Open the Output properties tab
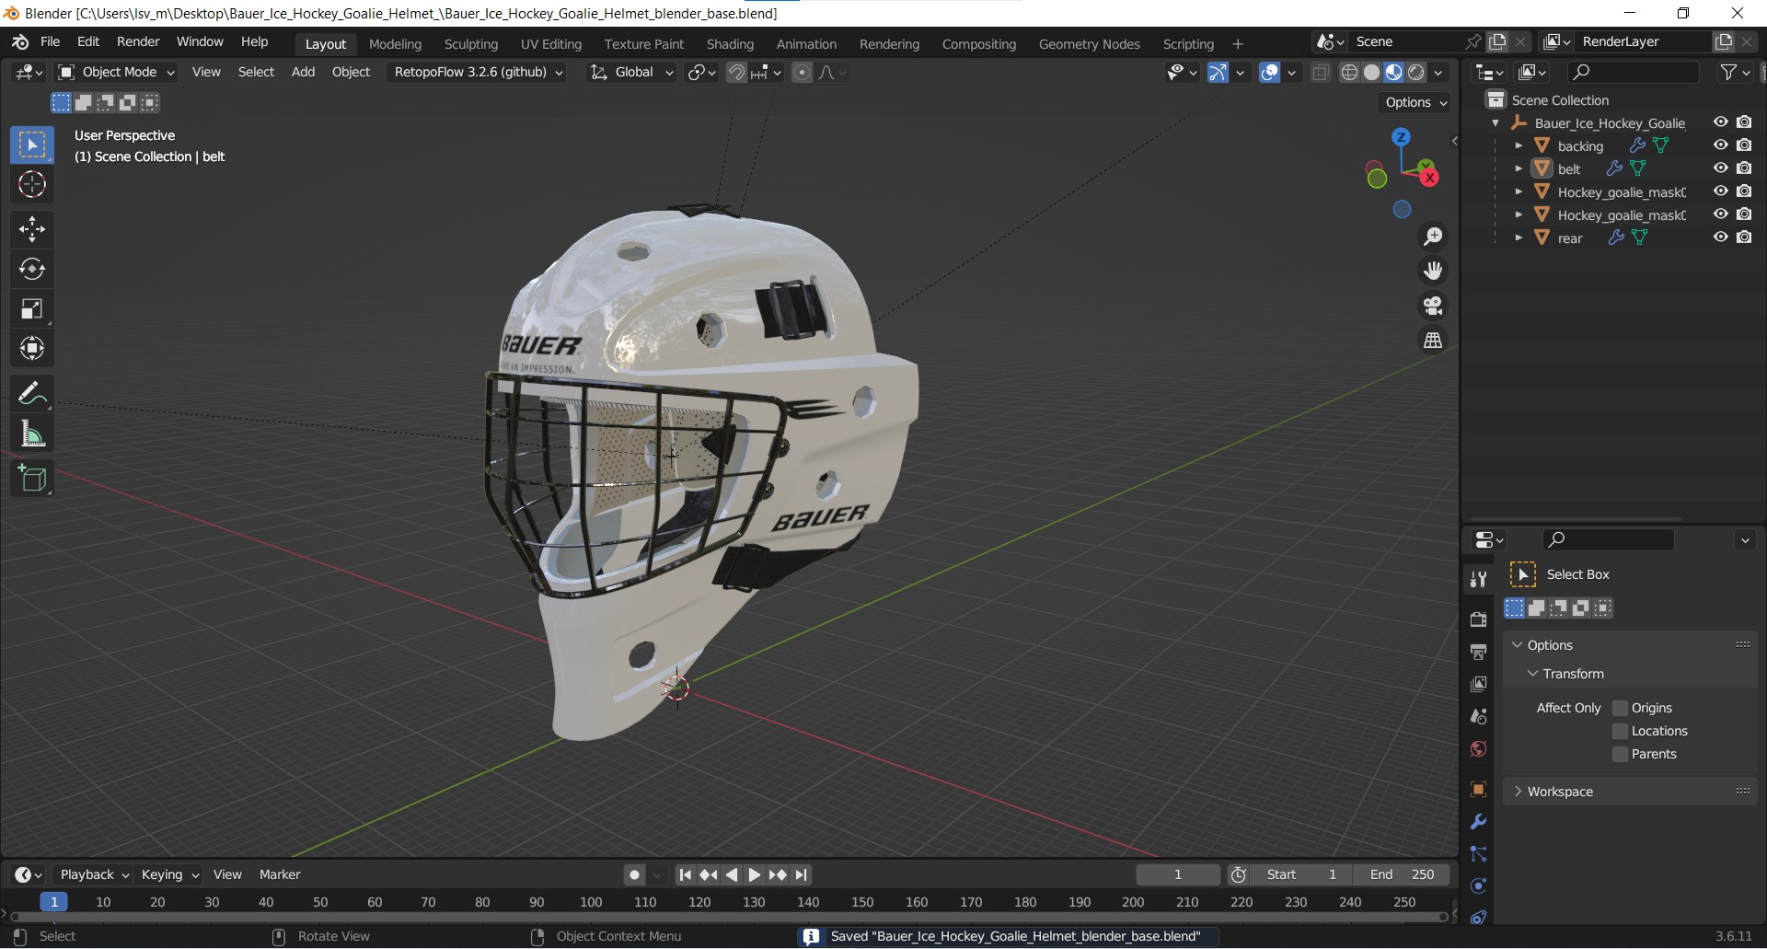The image size is (1767, 949). pyautogui.click(x=1479, y=652)
